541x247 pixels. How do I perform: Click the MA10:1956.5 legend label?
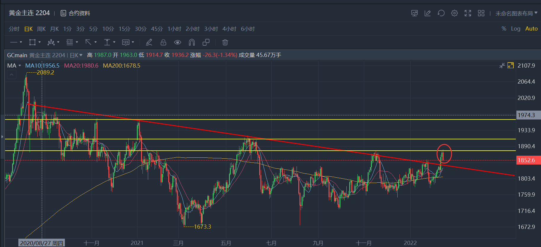click(x=42, y=66)
